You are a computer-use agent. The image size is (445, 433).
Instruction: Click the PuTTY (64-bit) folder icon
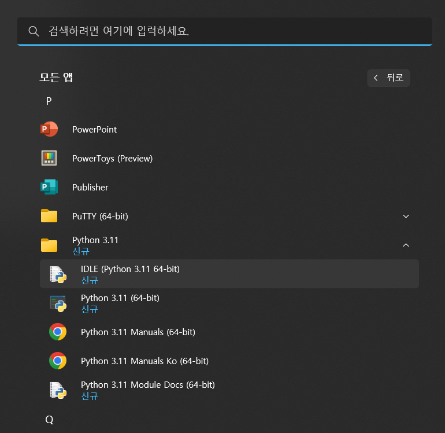pyautogui.click(x=49, y=216)
